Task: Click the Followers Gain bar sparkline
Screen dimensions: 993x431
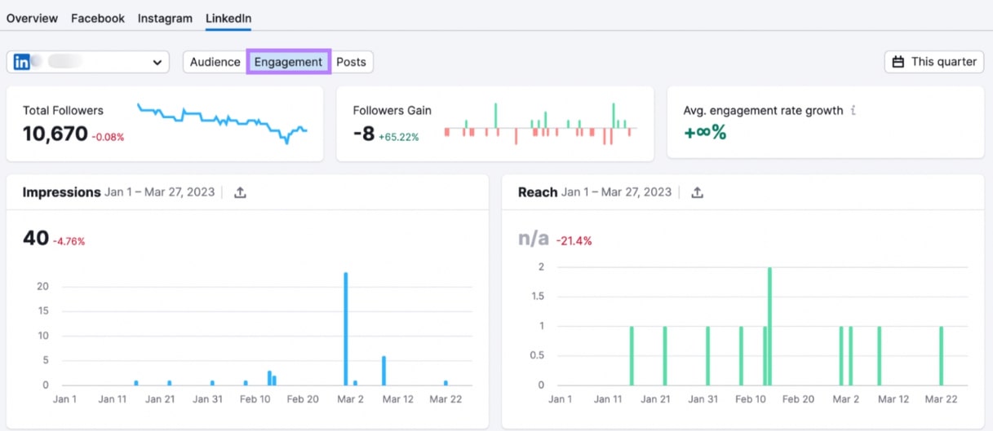Action: pyautogui.click(x=539, y=124)
